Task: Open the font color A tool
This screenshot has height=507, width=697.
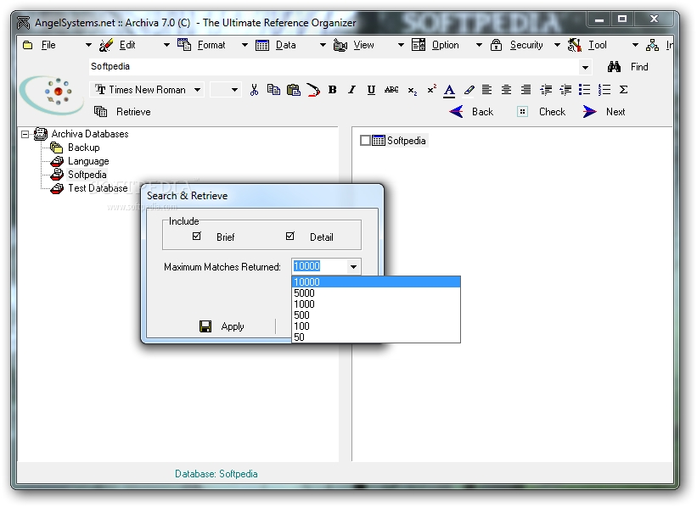Action: click(x=449, y=91)
